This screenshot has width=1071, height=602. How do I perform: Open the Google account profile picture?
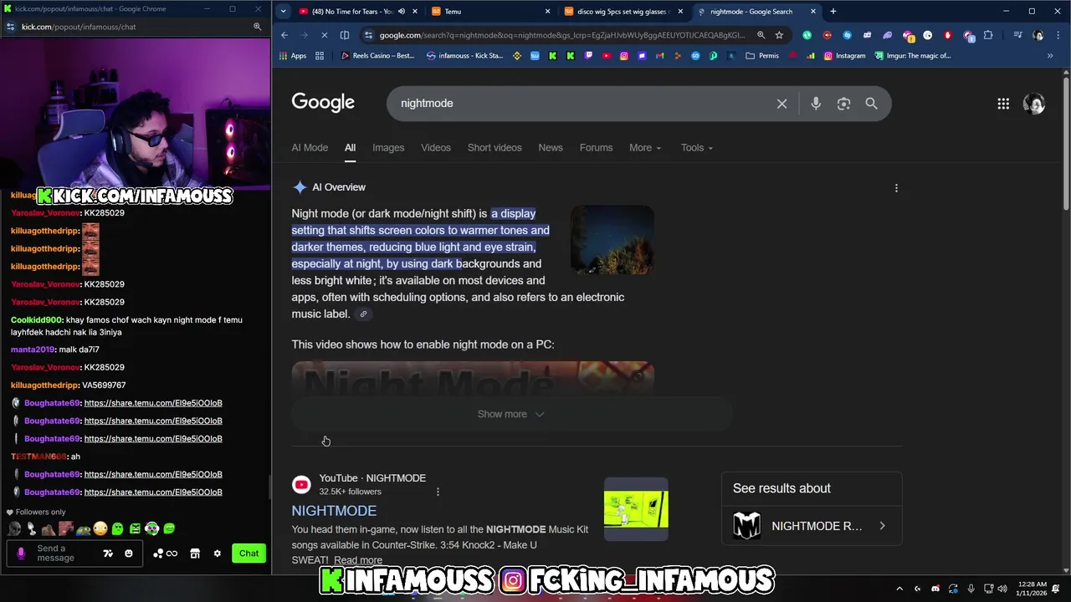pyautogui.click(x=1034, y=104)
